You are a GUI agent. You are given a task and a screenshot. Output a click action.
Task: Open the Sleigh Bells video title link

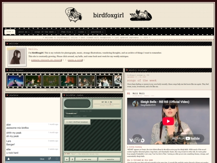coord(165,102)
